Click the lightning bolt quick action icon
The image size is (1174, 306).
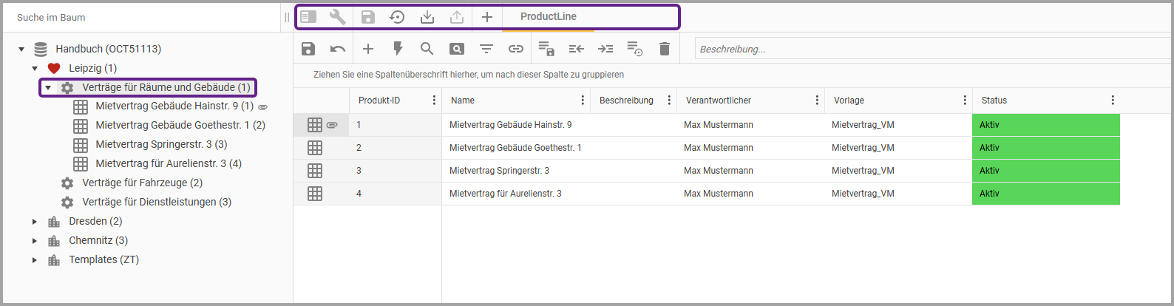[398, 49]
